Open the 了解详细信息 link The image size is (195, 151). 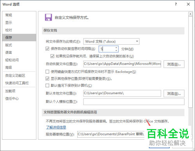pyautogui.click(x=56, y=127)
